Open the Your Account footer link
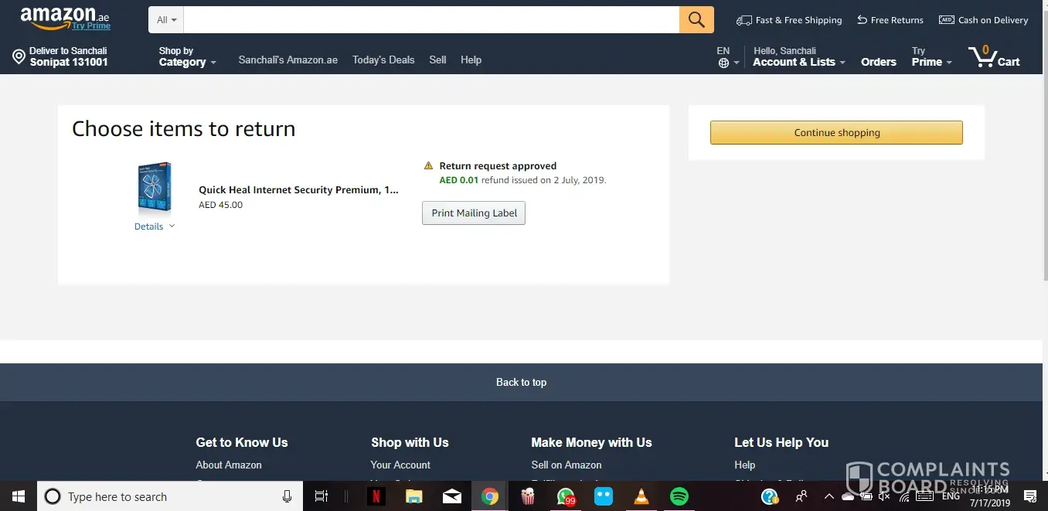The width and height of the screenshot is (1048, 511). (x=400, y=465)
